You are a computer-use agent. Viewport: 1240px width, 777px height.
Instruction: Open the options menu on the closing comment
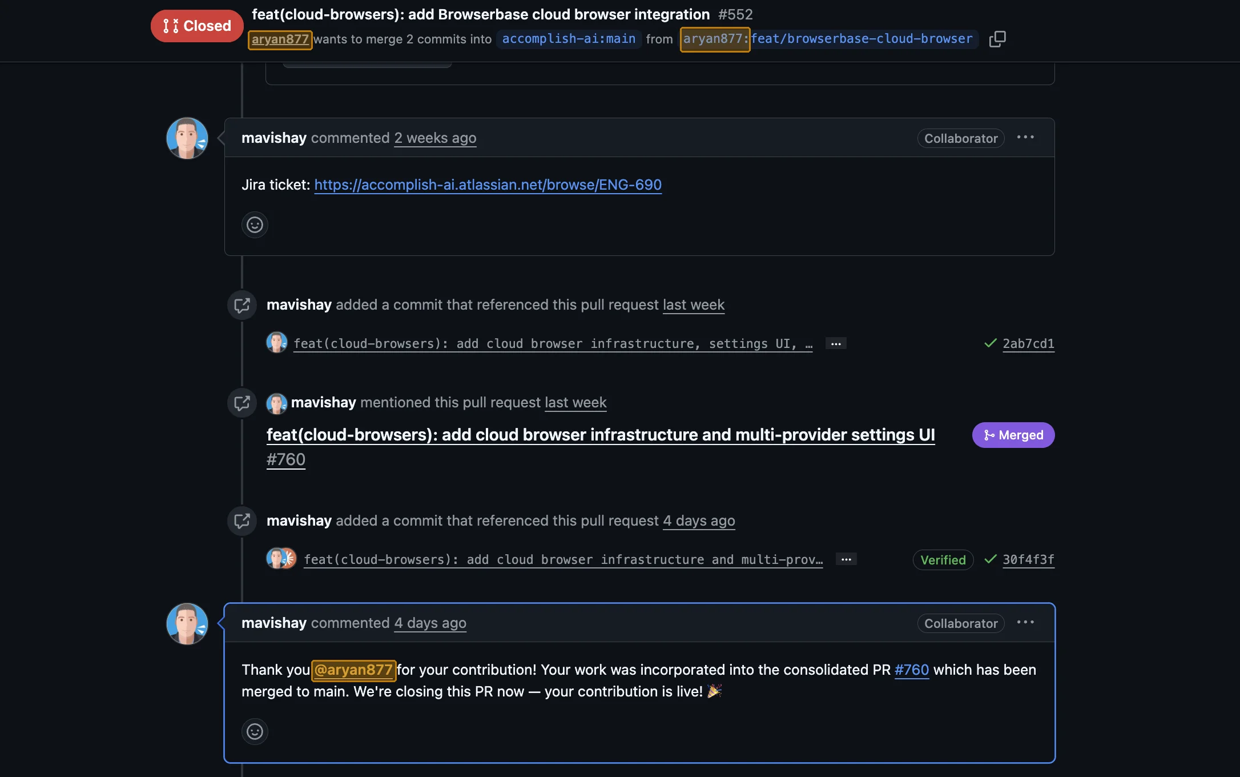tap(1026, 623)
